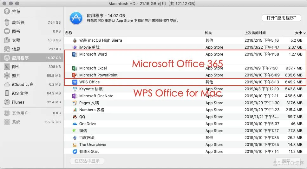Click the iMovie 剪辑 star icon
This screenshot has height=169, width=307.
[x=75, y=47]
